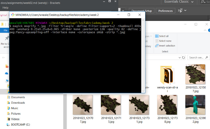Open Documents in the navigation pane
The width and height of the screenshot is (210, 129).
click(x=18, y=97)
